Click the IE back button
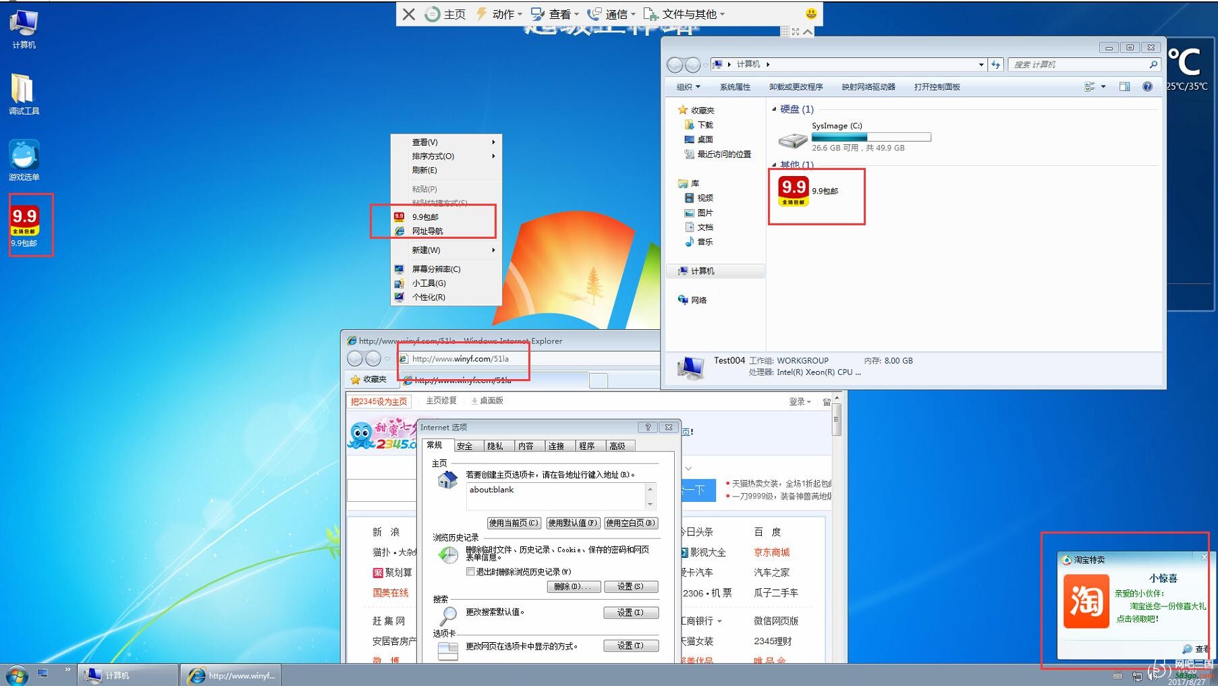 [355, 359]
